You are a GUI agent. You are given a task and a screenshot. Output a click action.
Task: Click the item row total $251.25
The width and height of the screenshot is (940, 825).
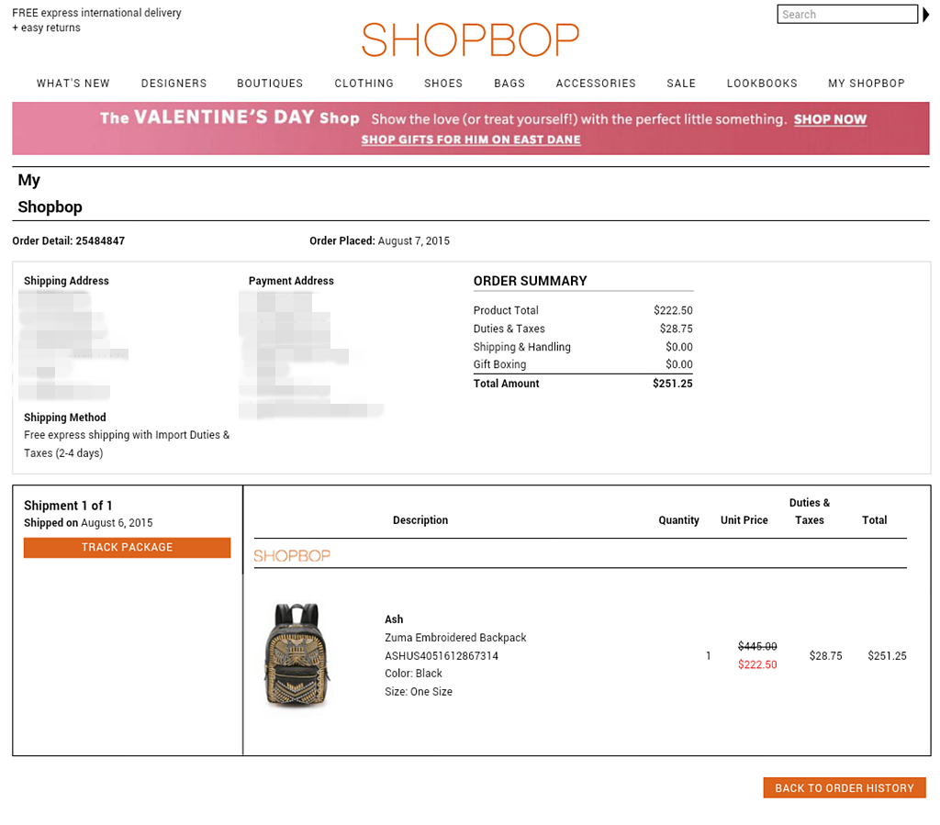887,656
